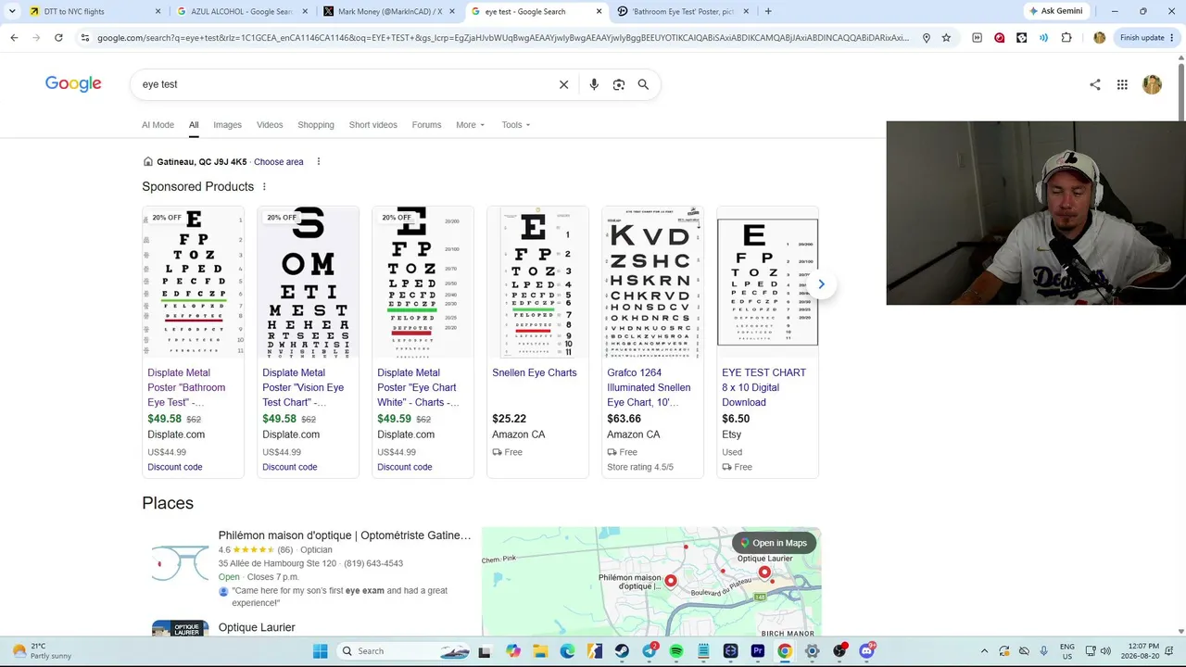Switch to the AZUL ALCOHOL browser tab
This screenshot has width=1186, height=667.
[241, 11]
